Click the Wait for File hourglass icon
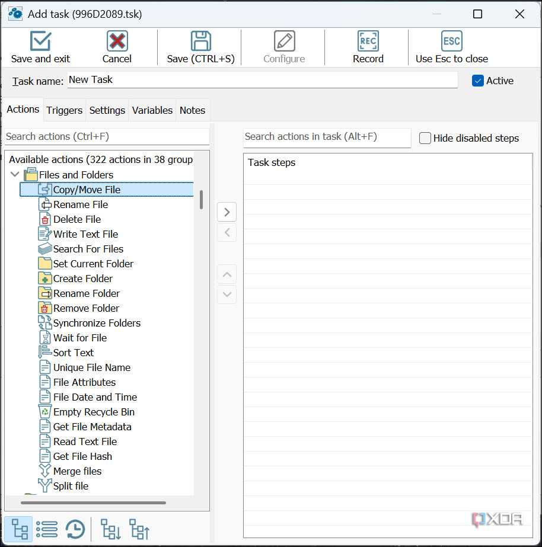Screen dimensions: 542x547 pos(45,338)
